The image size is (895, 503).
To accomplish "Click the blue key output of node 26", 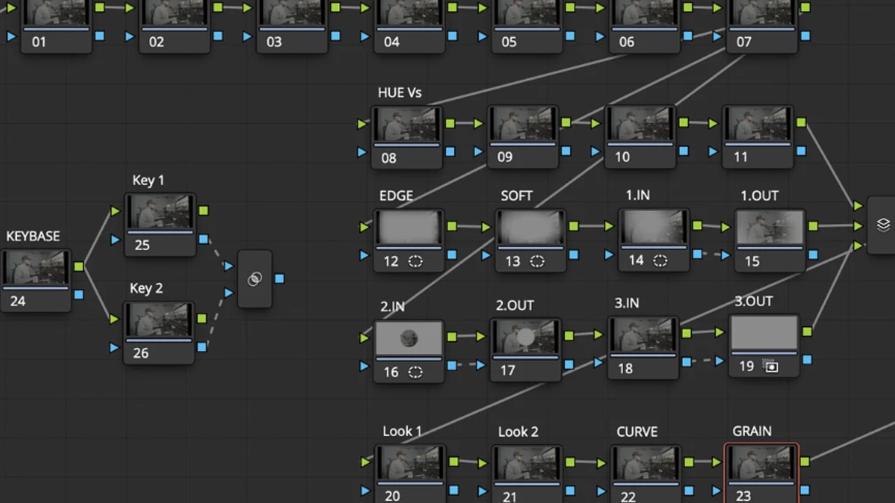I will (x=201, y=347).
